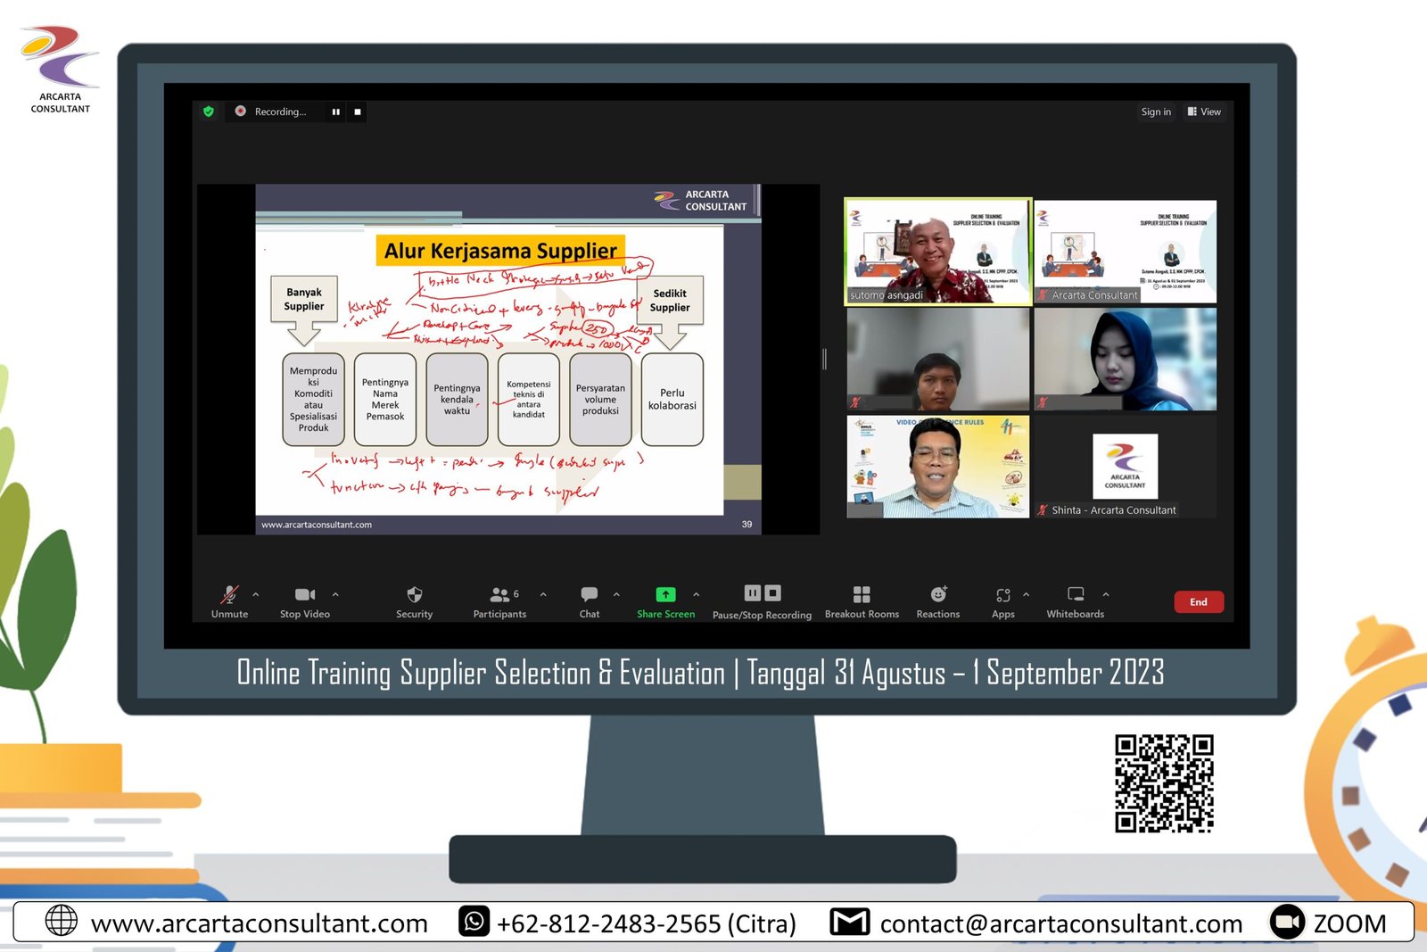The width and height of the screenshot is (1427, 952).
Task: Open the Participants panel
Action: click(499, 595)
